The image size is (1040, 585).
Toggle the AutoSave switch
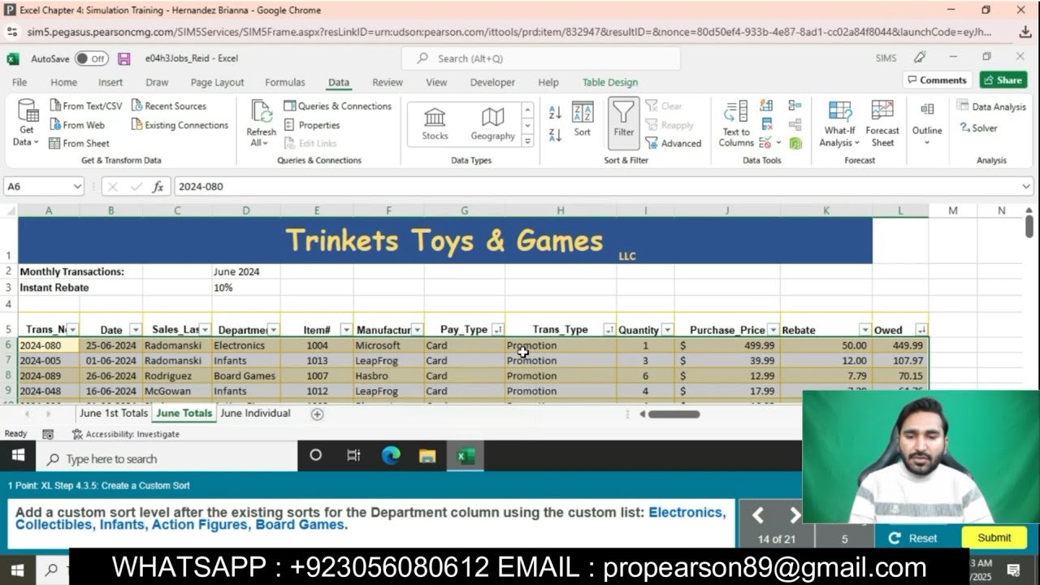pos(92,58)
